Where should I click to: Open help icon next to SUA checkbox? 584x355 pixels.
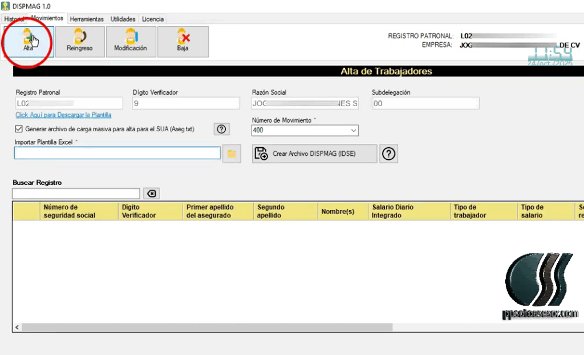(222, 129)
